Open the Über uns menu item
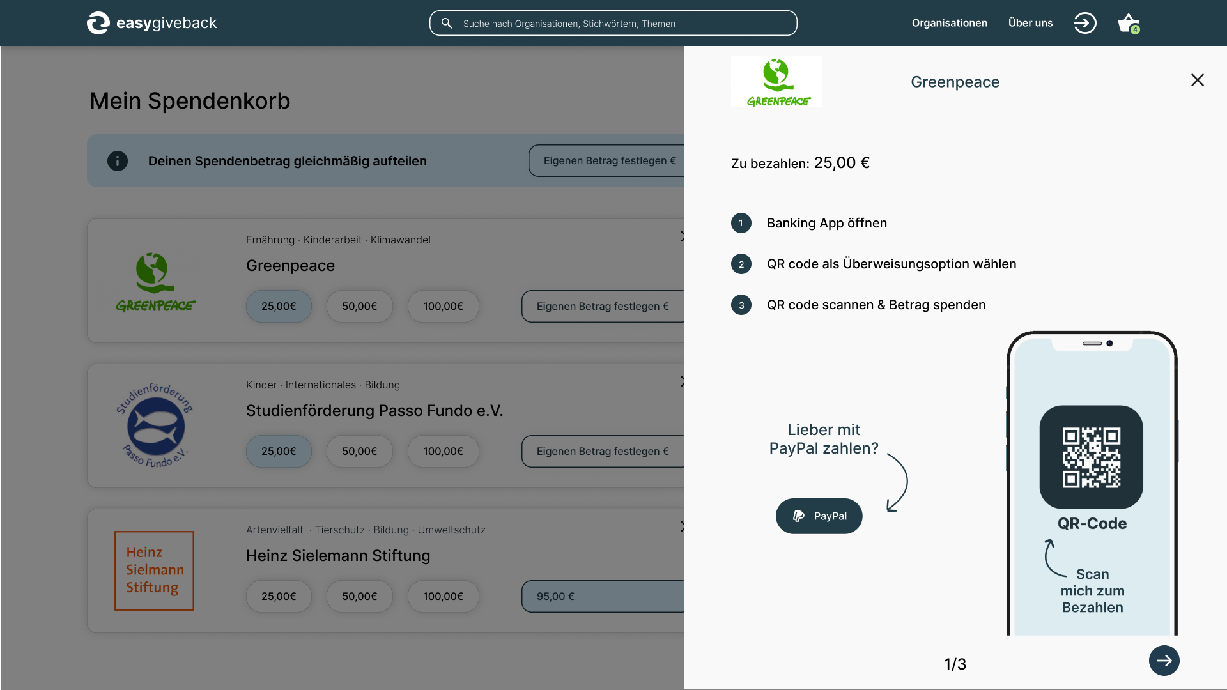Viewport: 1227px width, 690px height. pyautogui.click(x=1030, y=23)
